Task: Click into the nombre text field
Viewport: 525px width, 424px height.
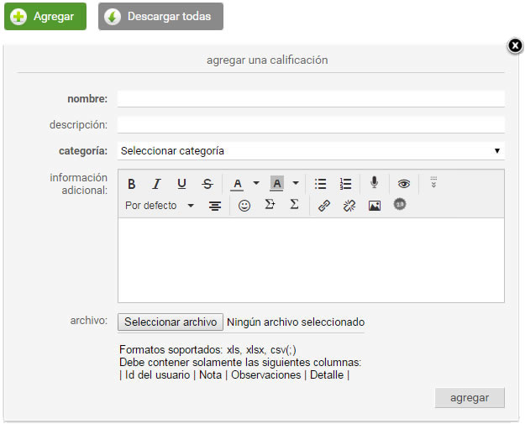Action: [x=311, y=99]
